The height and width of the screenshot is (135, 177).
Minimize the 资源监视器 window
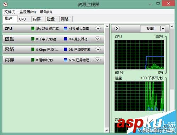tap(150, 4)
